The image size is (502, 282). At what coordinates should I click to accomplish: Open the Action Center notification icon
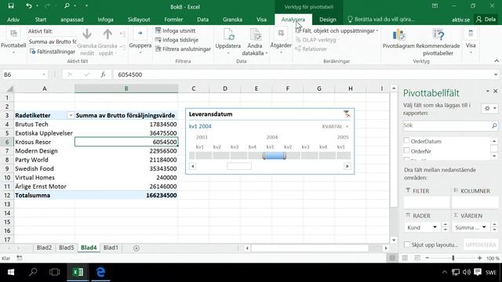pos(478,272)
